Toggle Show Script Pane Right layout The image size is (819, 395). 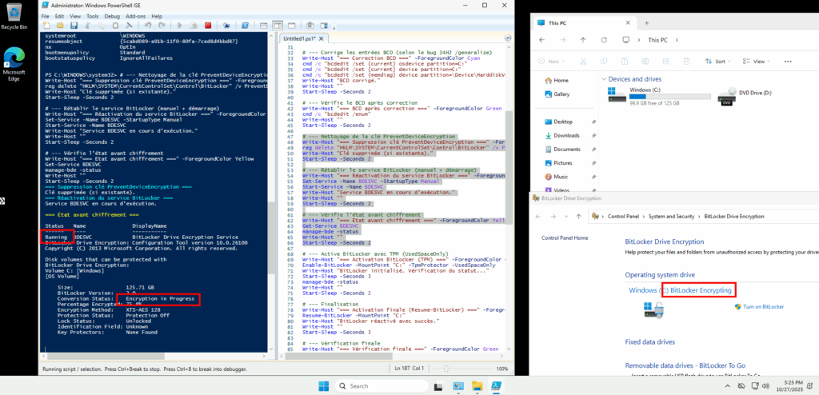[x=278, y=26]
